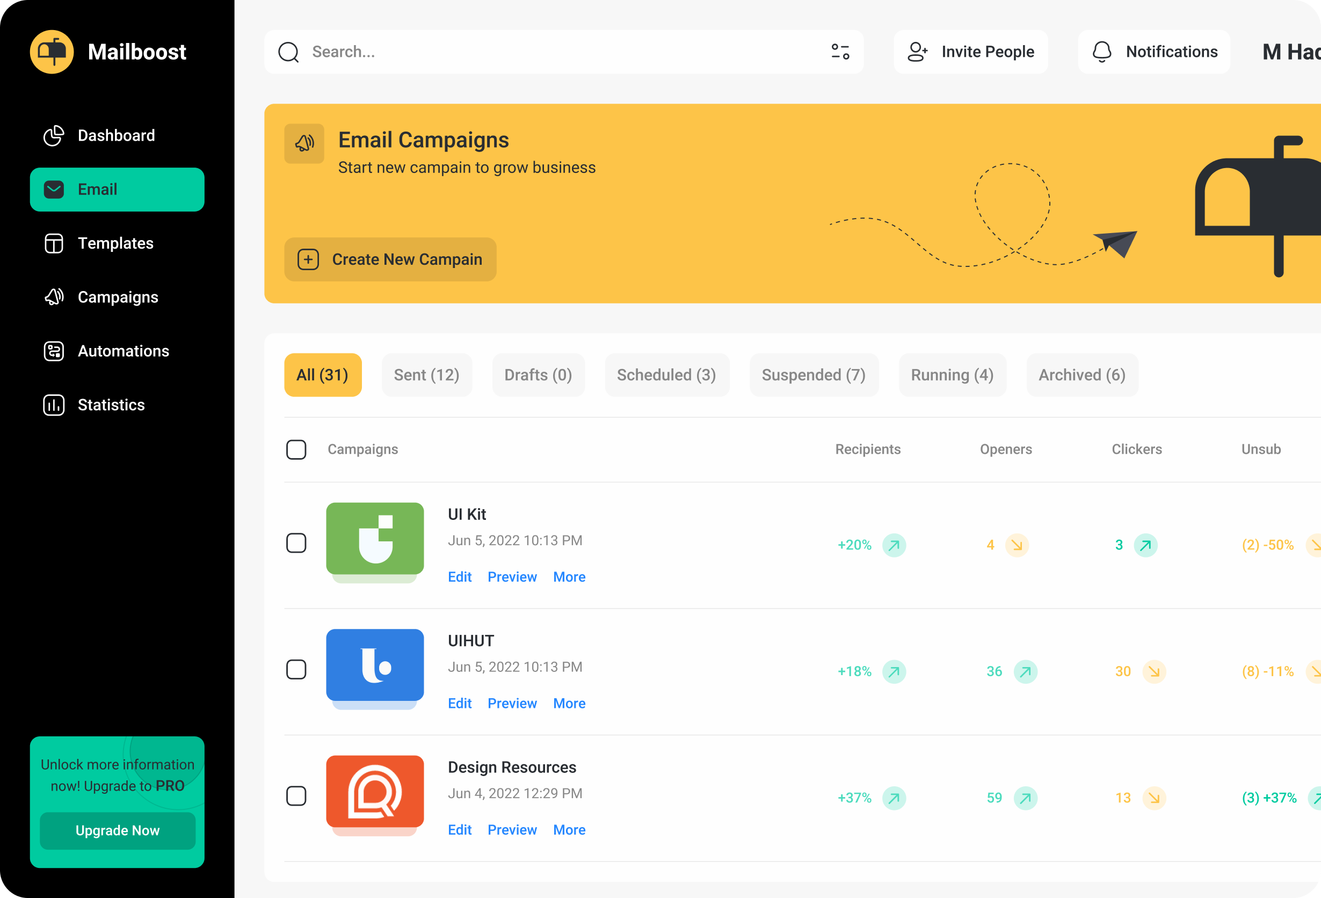Open More options for UI Kit
The width and height of the screenshot is (1321, 898).
point(569,577)
